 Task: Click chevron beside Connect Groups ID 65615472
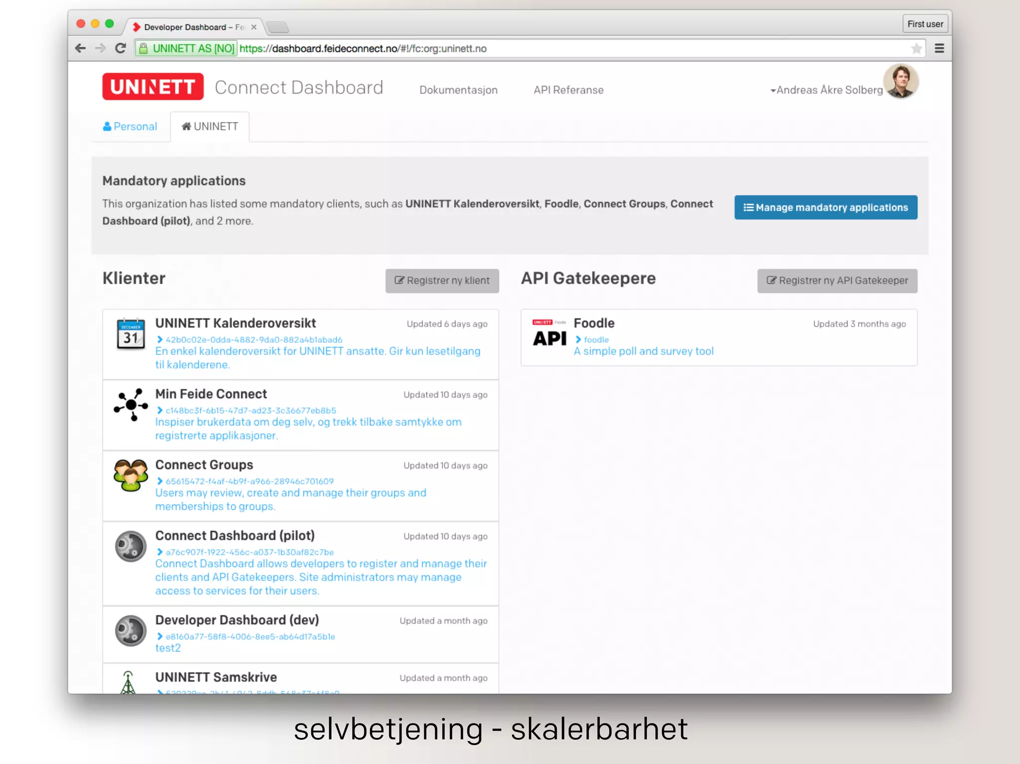coord(160,481)
